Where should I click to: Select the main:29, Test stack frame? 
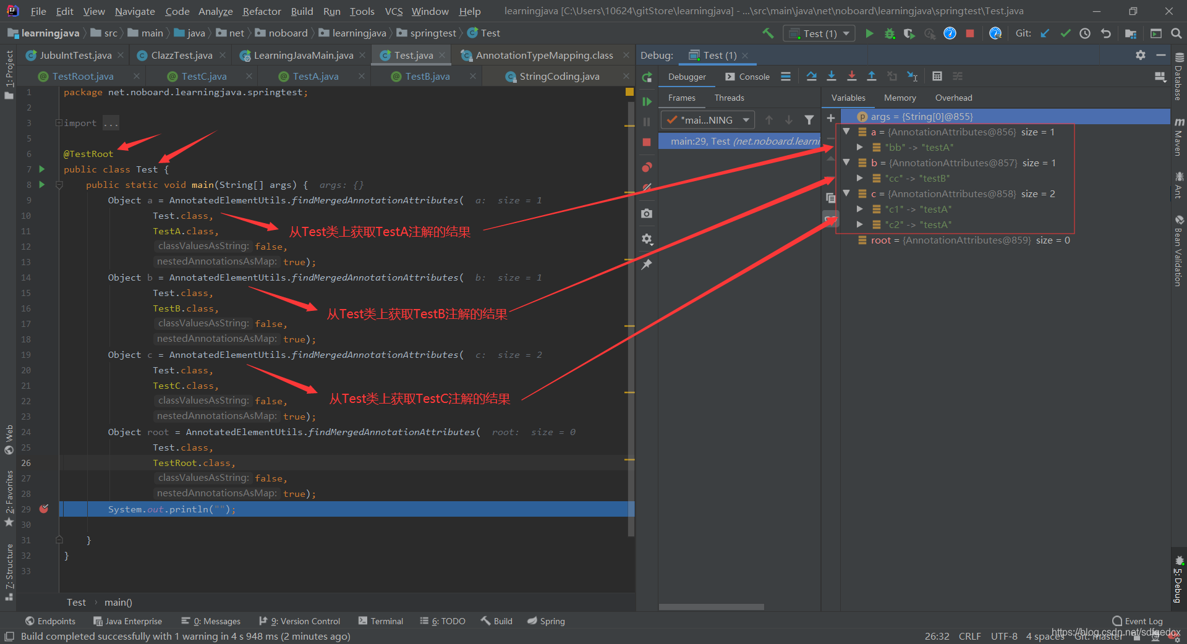point(739,141)
